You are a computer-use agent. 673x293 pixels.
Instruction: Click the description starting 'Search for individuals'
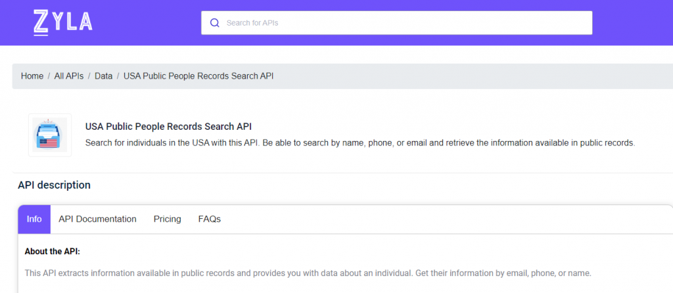[360, 143]
